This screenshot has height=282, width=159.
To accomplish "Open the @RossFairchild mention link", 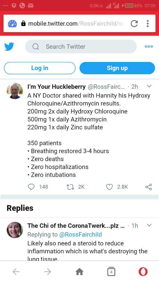I will click(x=80, y=235).
